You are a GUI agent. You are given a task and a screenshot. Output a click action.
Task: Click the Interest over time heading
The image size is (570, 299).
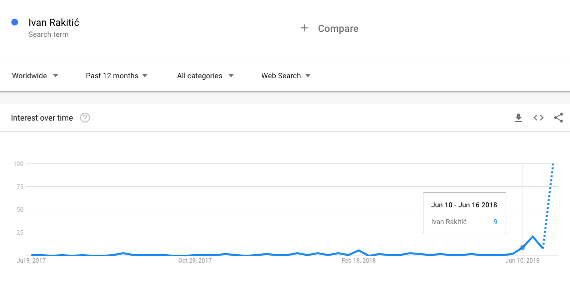click(42, 118)
